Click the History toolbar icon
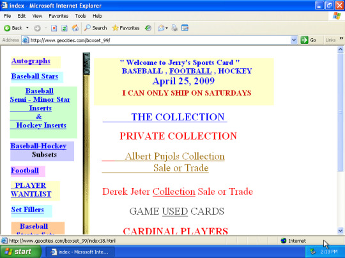The image size is (345, 258). coord(148,28)
